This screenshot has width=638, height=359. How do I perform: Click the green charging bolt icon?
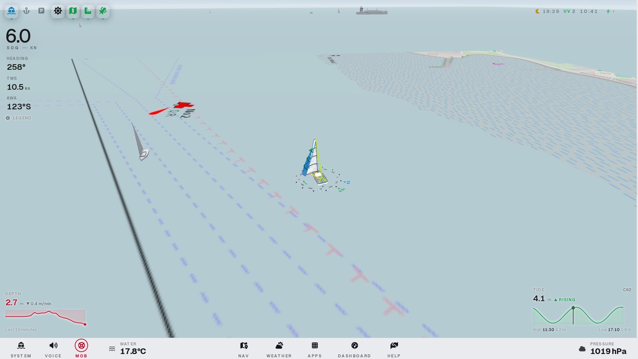[608, 11]
